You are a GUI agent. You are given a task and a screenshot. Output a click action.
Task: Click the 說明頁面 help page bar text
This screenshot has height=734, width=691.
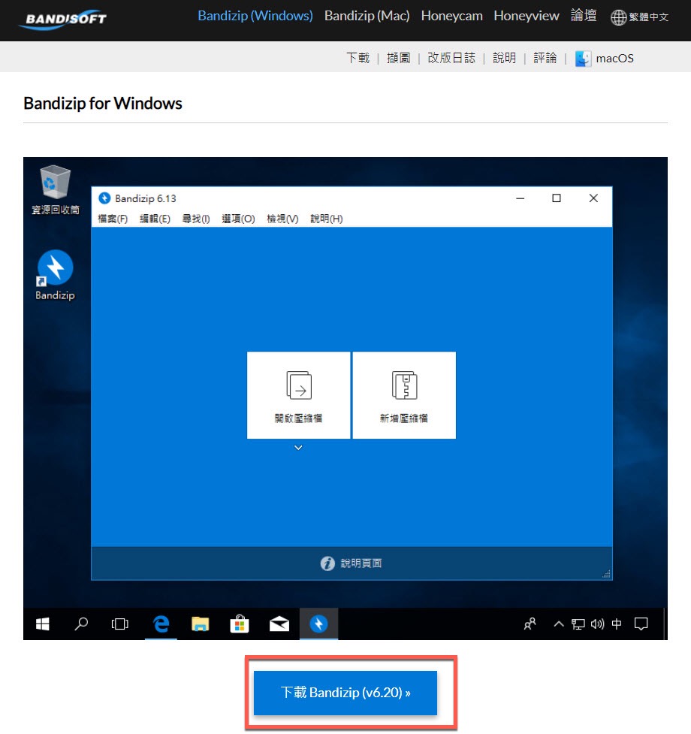tap(361, 563)
